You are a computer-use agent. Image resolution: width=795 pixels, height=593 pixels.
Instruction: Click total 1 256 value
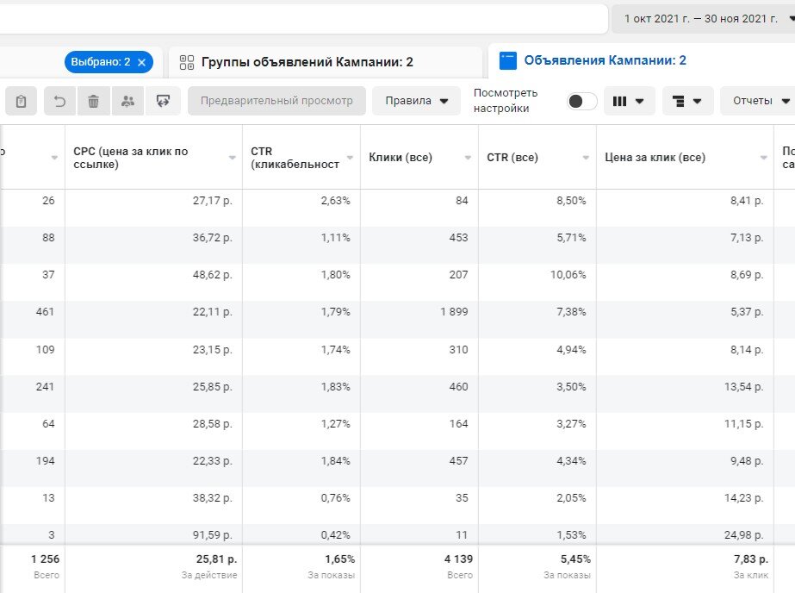click(45, 559)
